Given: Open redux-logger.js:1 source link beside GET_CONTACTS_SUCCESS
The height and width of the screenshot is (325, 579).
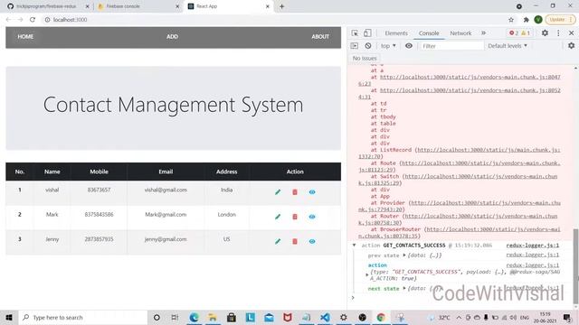Looking at the screenshot, I should pos(533,245).
